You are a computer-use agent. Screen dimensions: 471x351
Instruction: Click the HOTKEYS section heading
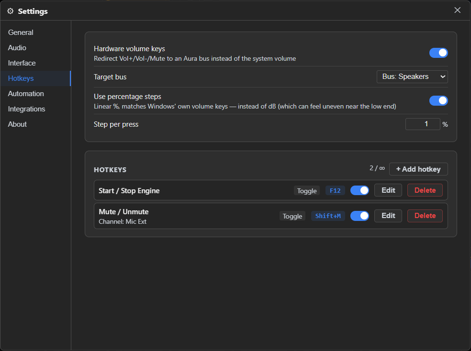[x=110, y=170]
